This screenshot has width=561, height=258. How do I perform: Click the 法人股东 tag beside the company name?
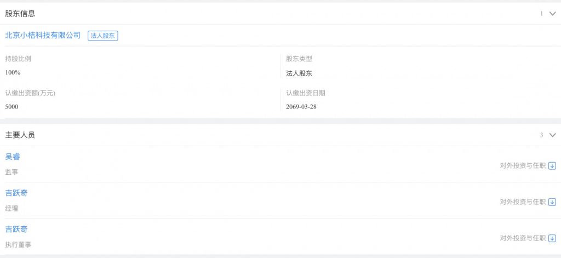coord(103,36)
